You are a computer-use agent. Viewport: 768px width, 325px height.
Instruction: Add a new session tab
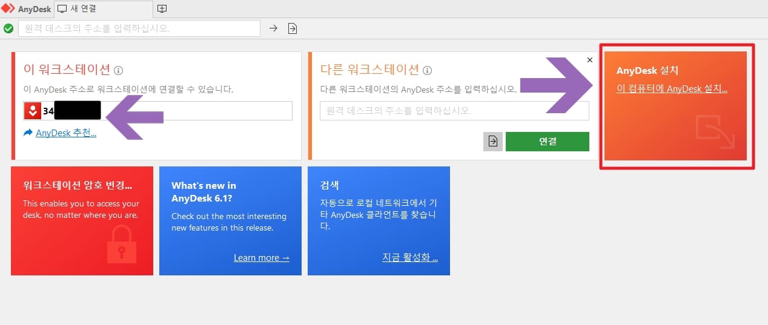click(x=162, y=8)
